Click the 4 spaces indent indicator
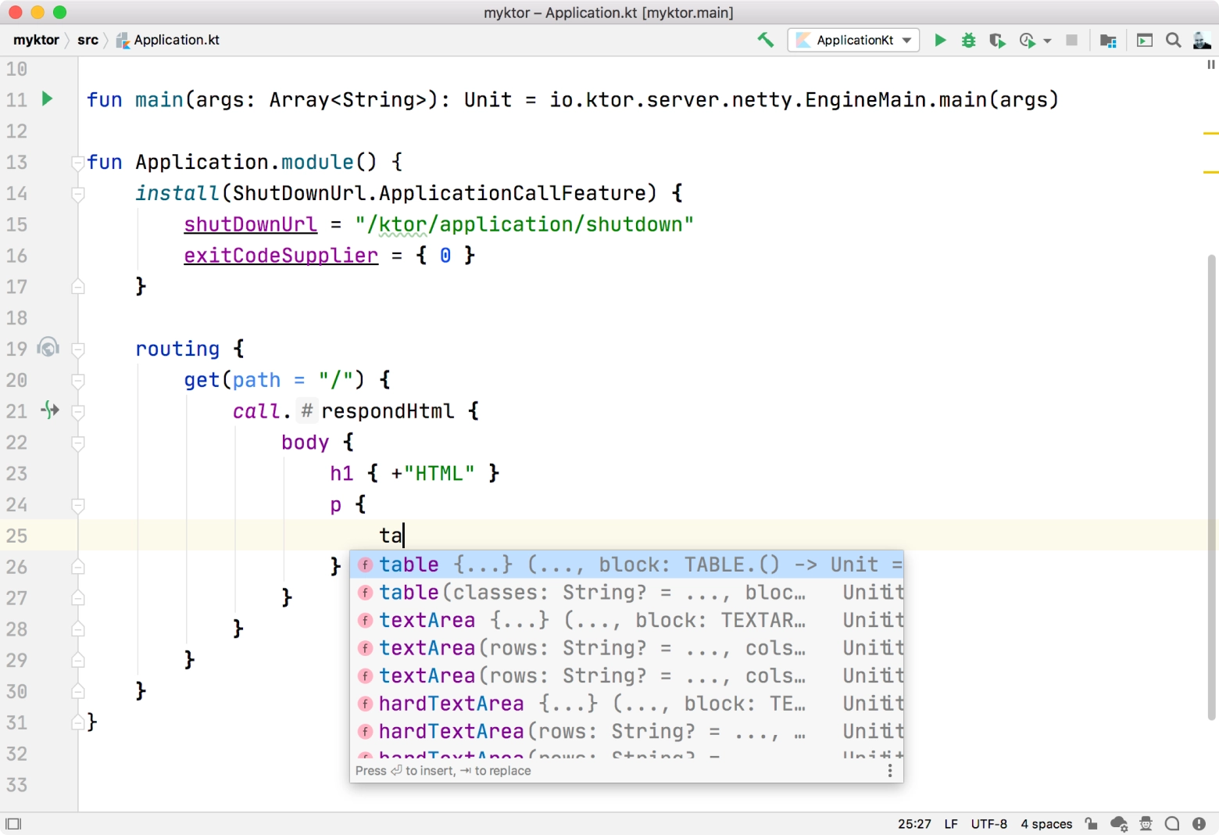This screenshot has width=1219, height=835. point(1046,823)
